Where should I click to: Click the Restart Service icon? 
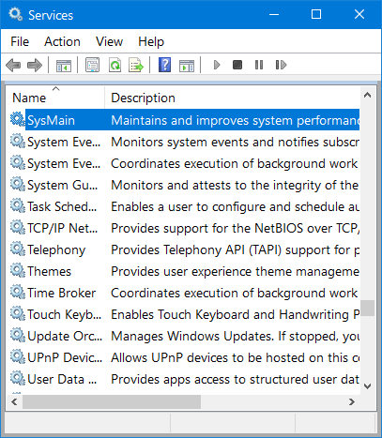[281, 65]
